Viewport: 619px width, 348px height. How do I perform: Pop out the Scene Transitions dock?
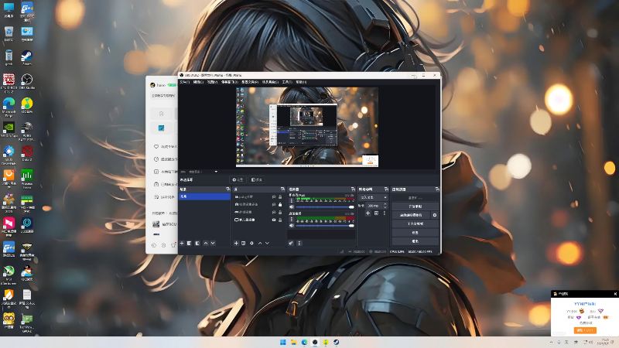(386, 189)
